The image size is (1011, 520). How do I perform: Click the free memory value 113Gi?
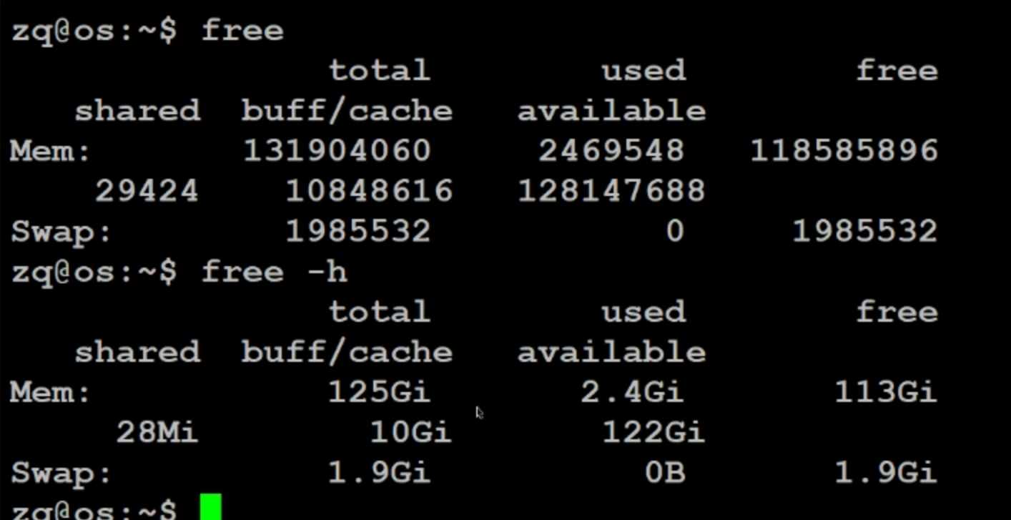tap(885, 392)
